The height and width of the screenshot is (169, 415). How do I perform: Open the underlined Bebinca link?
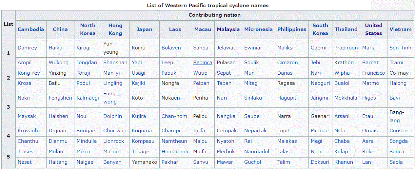point(203,63)
